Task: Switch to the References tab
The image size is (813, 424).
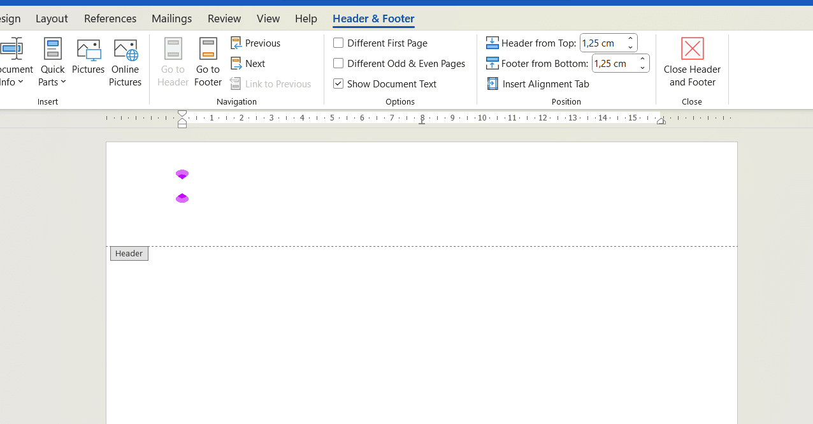Action: click(x=110, y=18)
